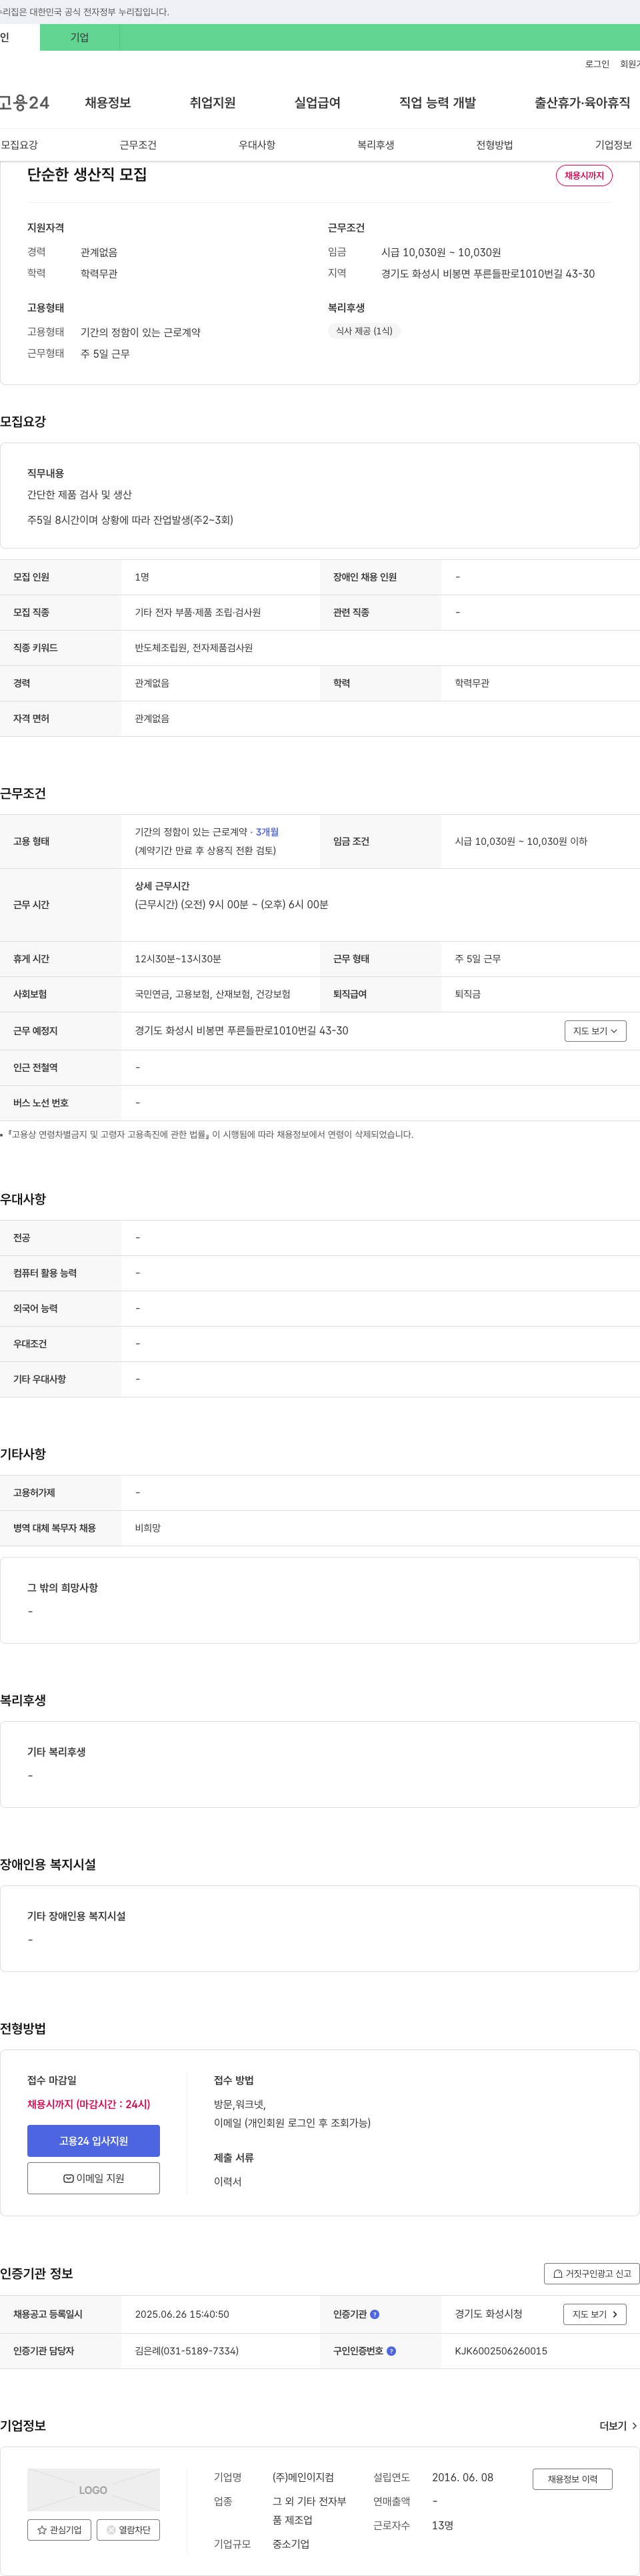Click the star icon in 관심기업 button
Viewport: 640px width, 2576px height.
[x=42, y=2530]
